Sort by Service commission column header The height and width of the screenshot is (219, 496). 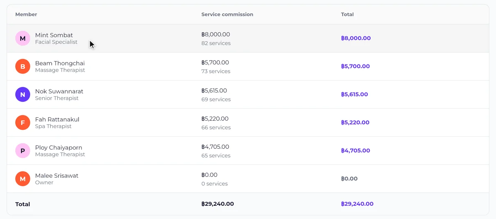coord(227,14)
